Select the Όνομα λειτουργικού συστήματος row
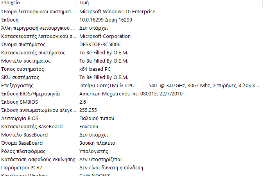The width and height of the screenshot is (276, 176). point(131,12)
